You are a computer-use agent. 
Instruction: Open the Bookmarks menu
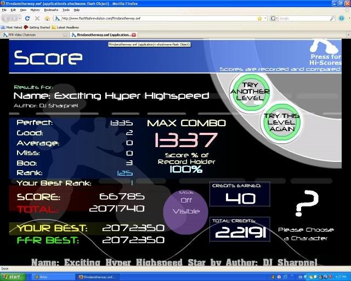pos(51,10)
